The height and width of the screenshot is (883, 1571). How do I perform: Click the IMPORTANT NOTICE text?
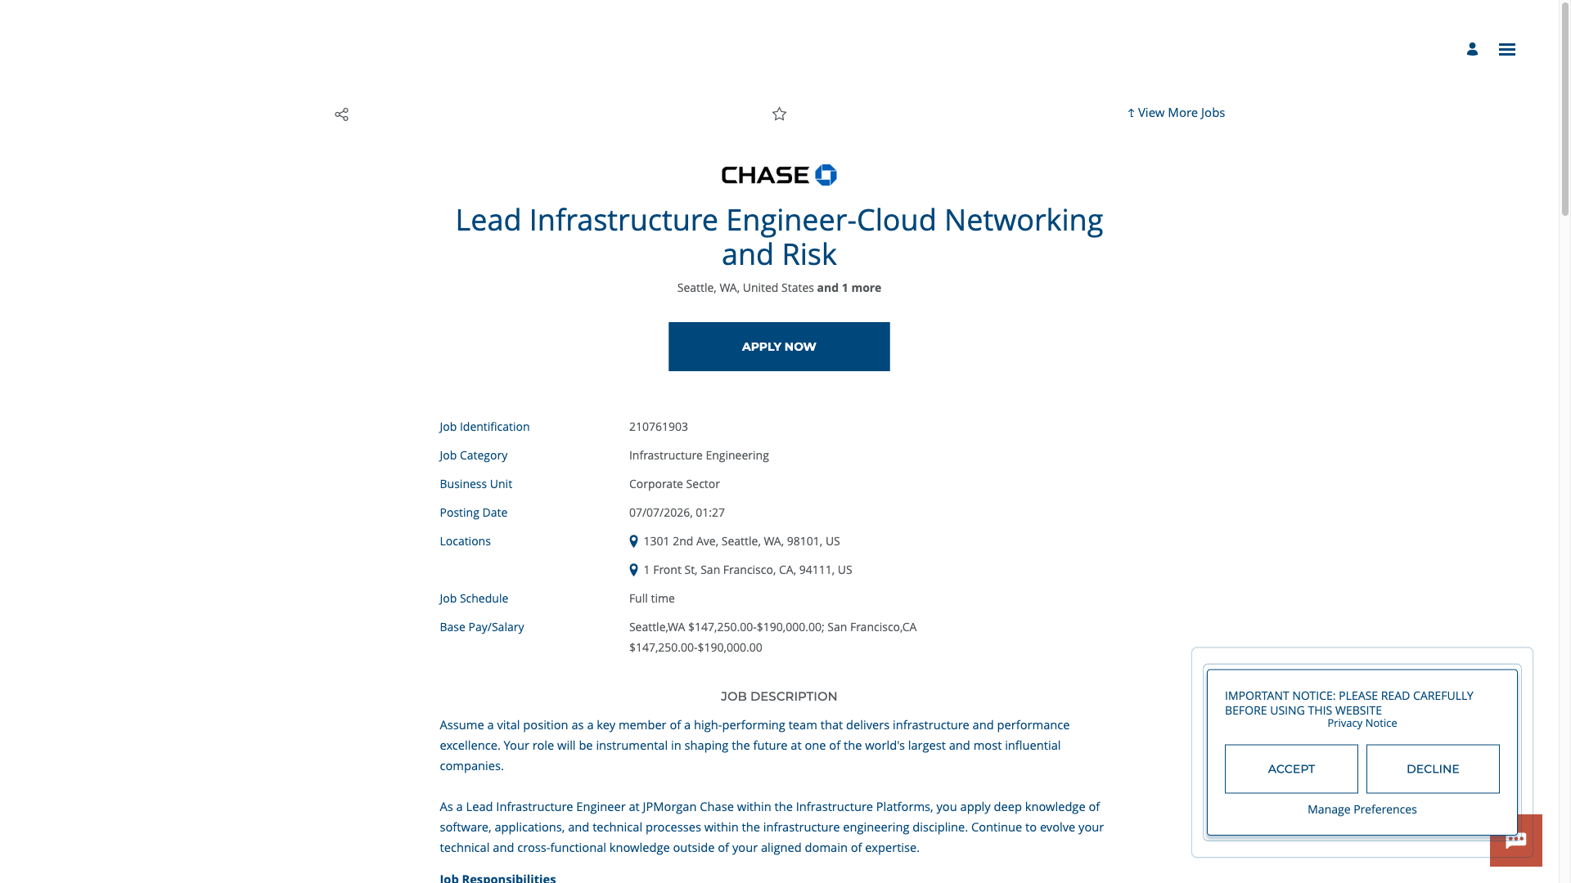(1348, 703)
